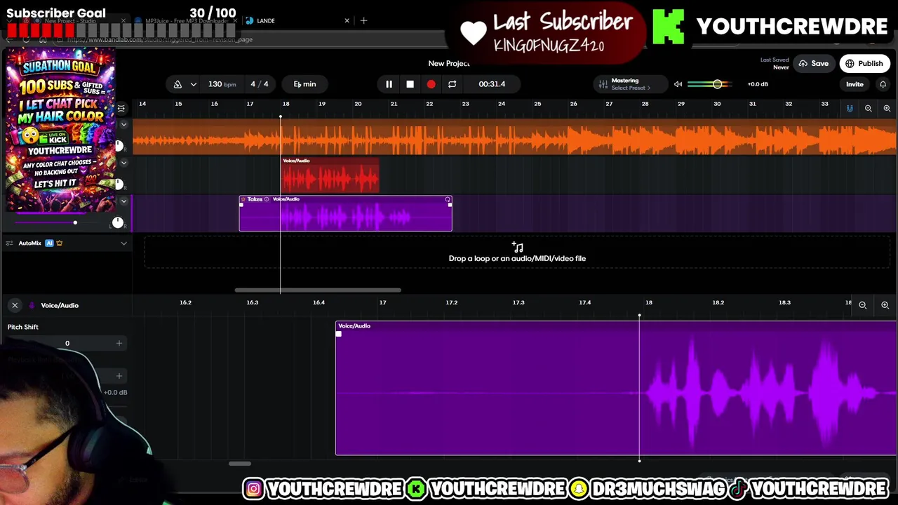The height and width of the screenshot is (505, 898).
Task: Close the Voice/Audio editor panel
Action: 15,305
